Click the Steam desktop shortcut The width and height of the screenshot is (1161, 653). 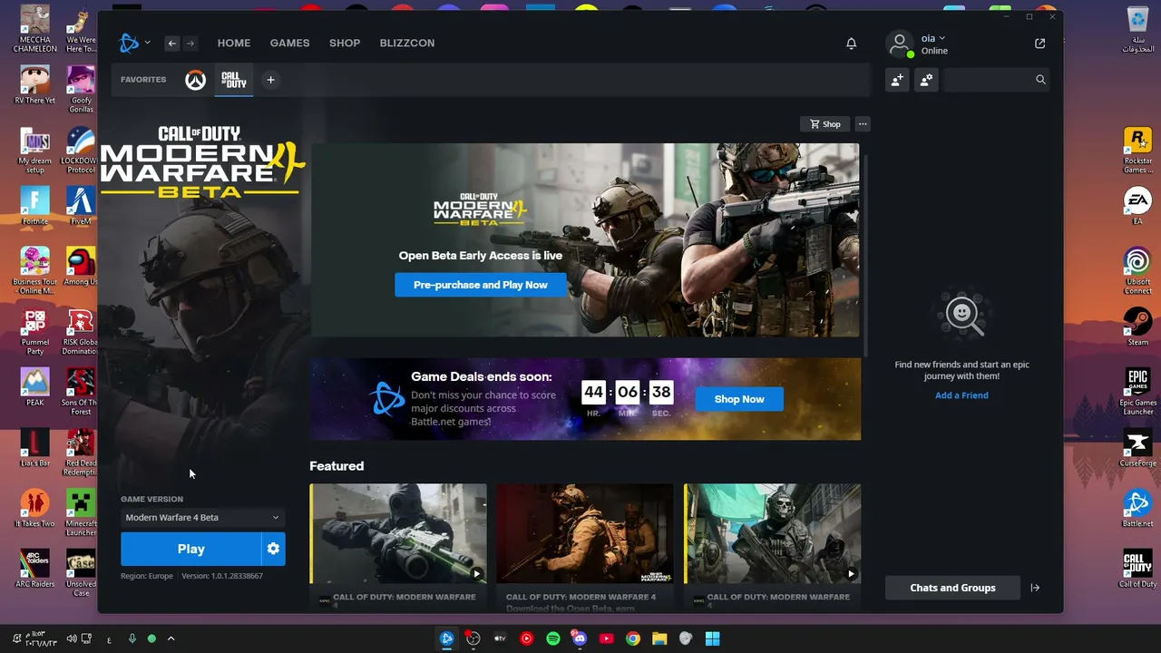pyautogui.click(x=1137, y=326)
